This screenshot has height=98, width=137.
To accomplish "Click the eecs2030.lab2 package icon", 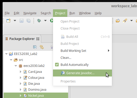I will (x=20, y=66).
